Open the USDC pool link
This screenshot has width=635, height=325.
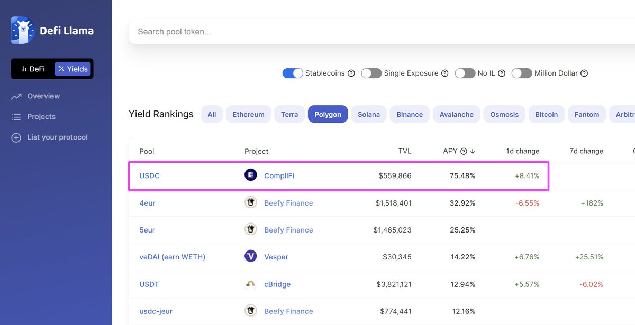149,175
